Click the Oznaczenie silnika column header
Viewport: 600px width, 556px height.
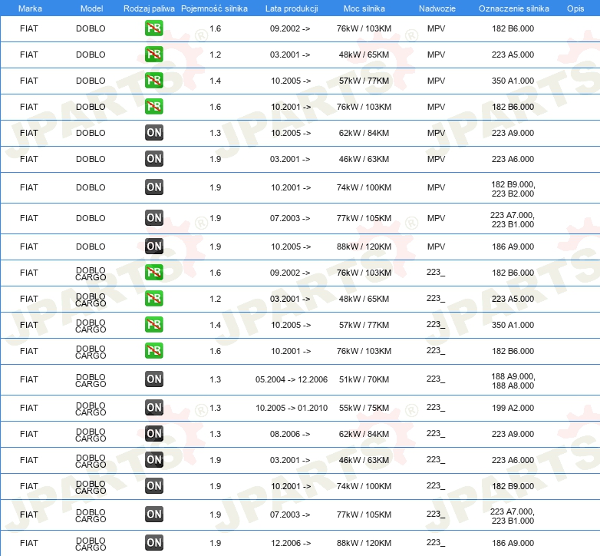click(514, 8)
